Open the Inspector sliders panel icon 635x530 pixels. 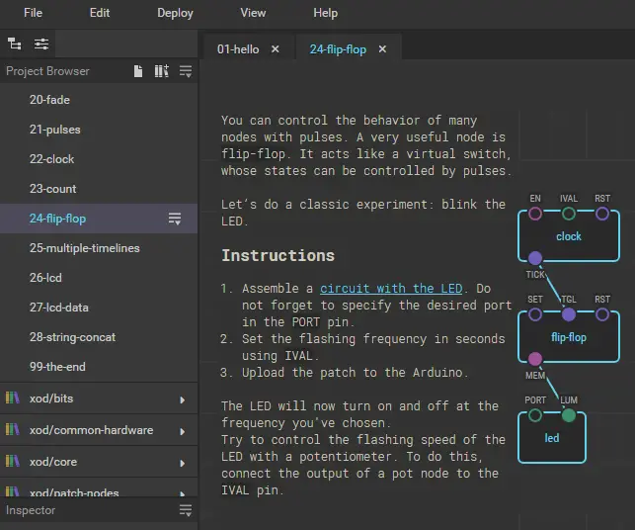tap(41, 44)
